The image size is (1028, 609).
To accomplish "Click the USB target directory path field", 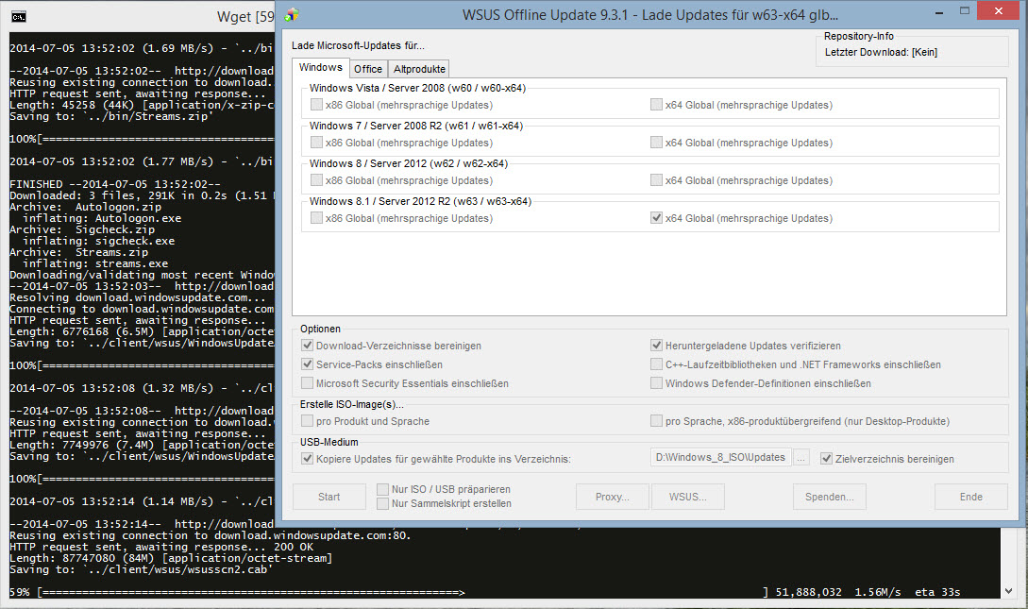I will tap(720, 458).
